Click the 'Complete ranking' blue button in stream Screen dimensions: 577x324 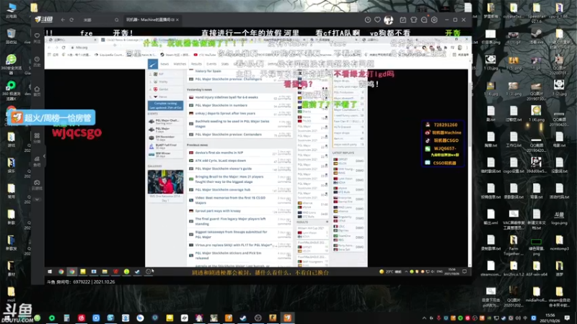tap(165, 105)
